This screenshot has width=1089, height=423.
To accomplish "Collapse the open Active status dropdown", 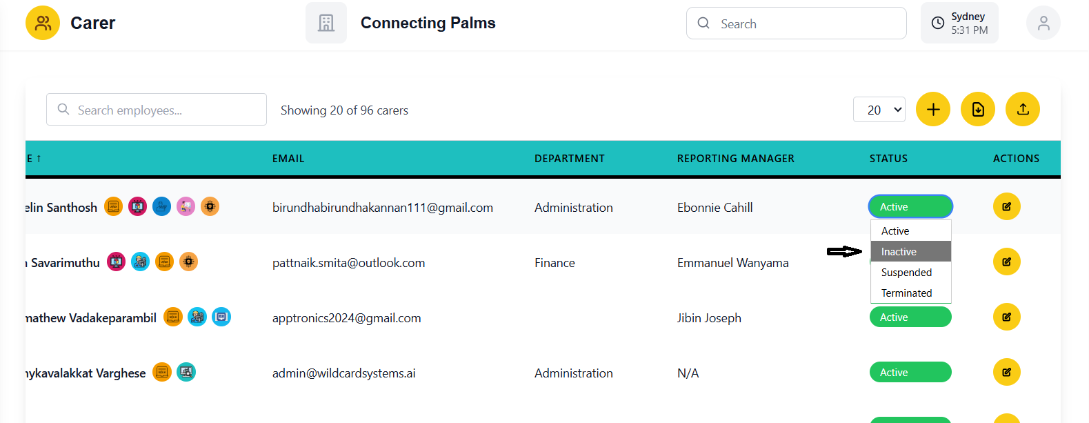I will click(910, 206).
